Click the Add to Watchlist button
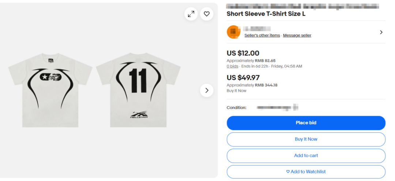The width and height of the screenshot is (395, 181). pos(306,172)
